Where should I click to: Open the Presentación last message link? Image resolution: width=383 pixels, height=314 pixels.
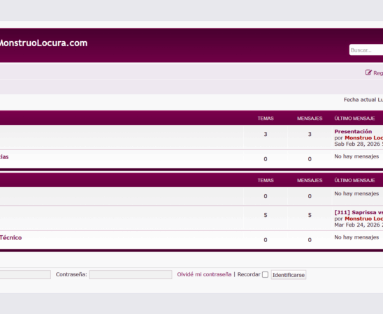(x=353, y=132)
